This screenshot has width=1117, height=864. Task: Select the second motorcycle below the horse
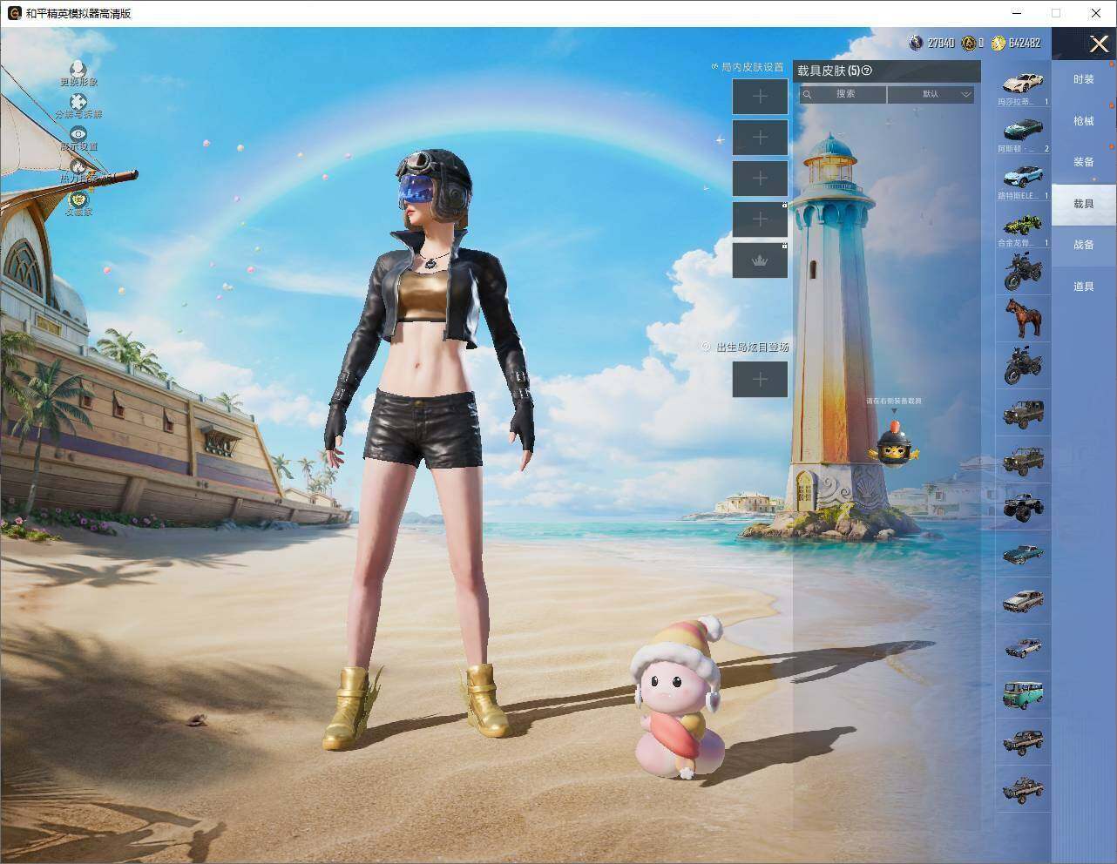1023,365
